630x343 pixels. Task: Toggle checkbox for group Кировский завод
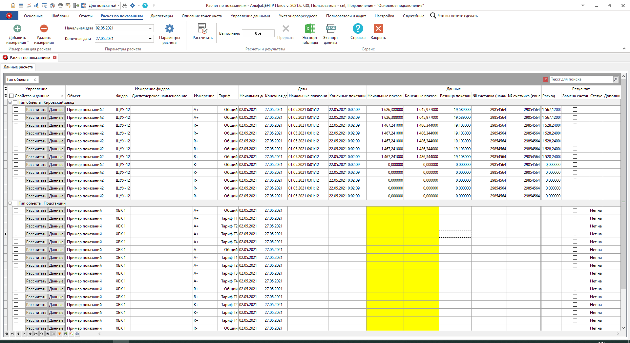[15, 102]
